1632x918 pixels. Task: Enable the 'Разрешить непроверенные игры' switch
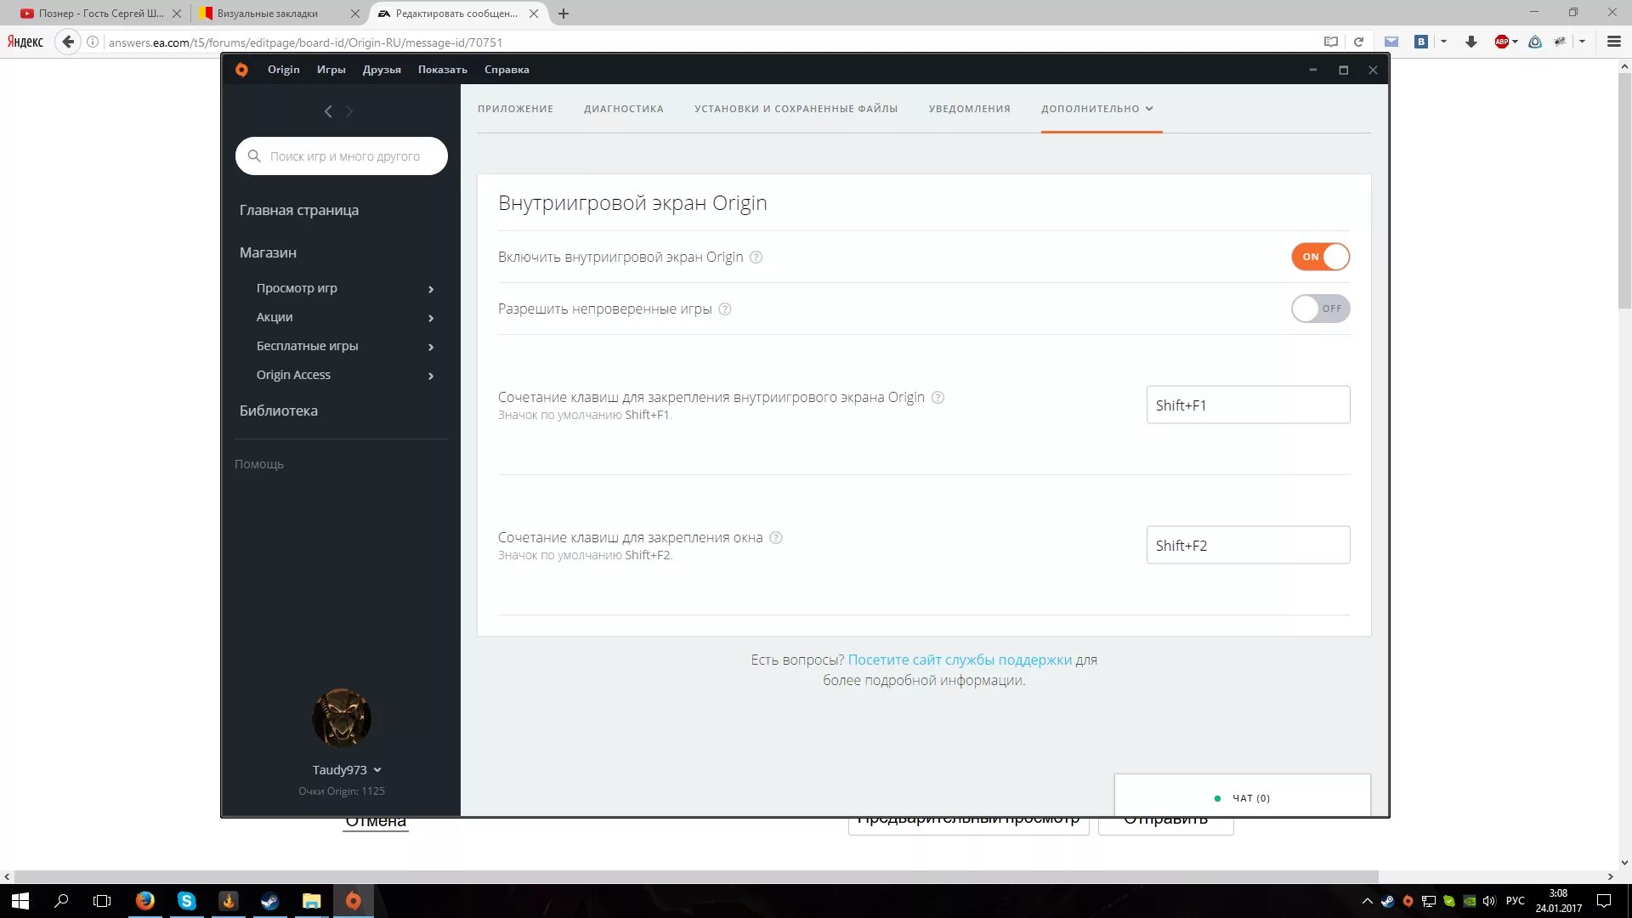tap(1320, 309)
